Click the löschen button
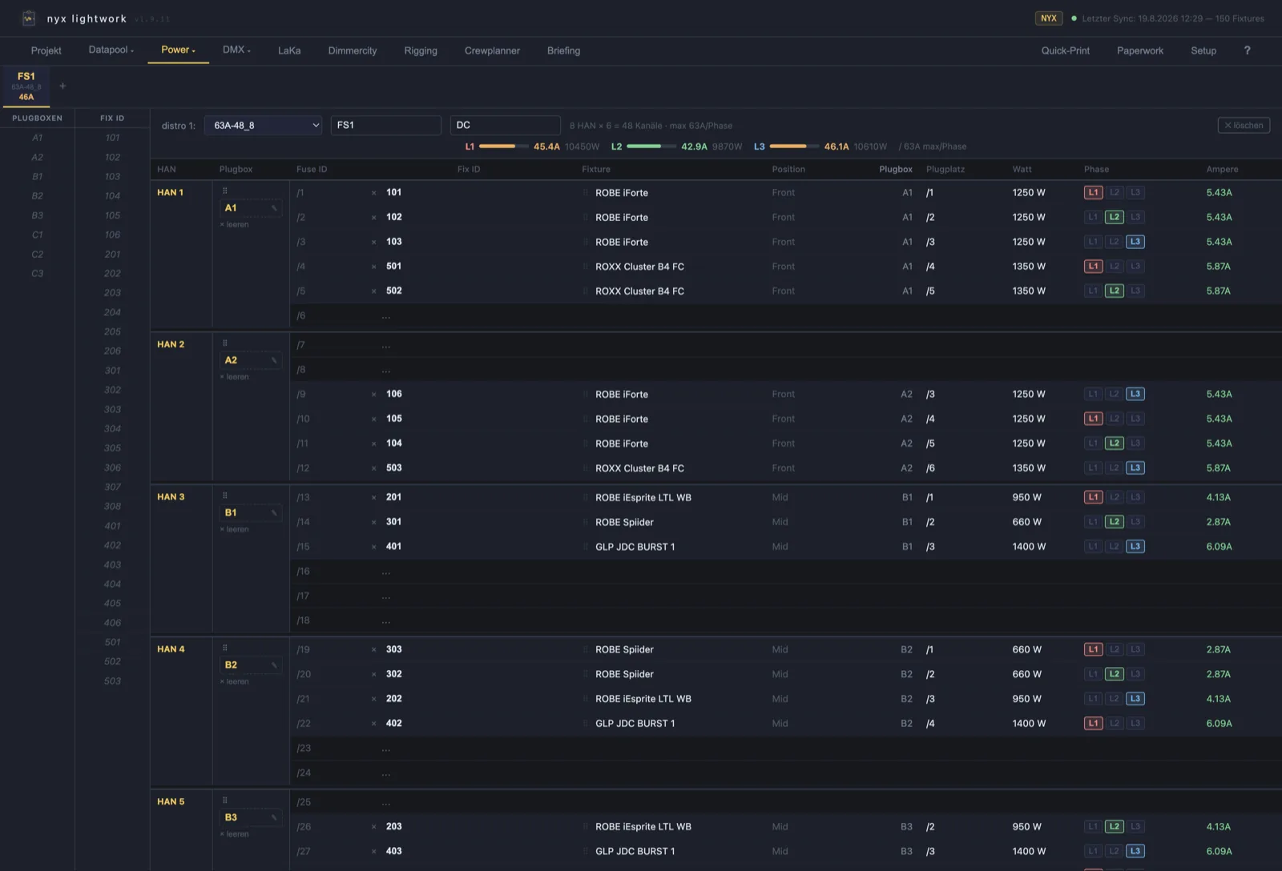Screen dimensions: 1282x871 (1244, 126)
